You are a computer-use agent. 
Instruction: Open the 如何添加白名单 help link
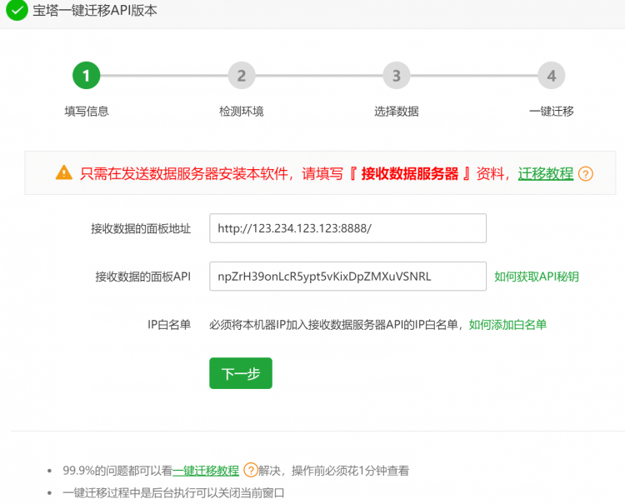[507, 325]
